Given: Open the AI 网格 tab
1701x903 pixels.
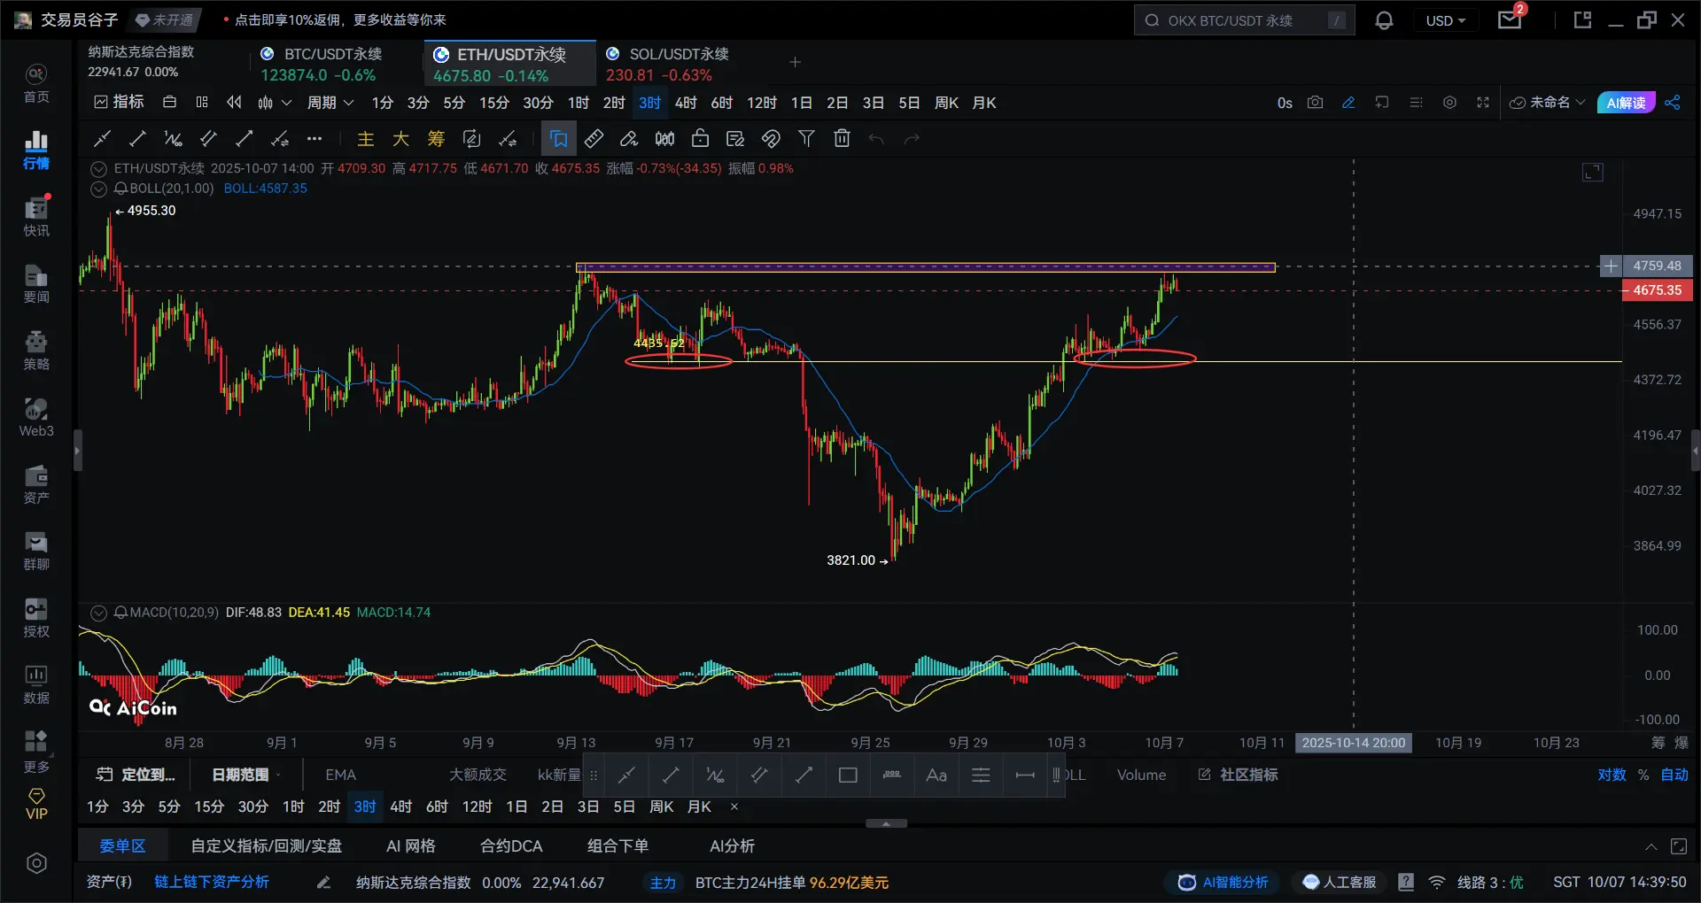Looking at the screenshot, I should coord(411,846).
